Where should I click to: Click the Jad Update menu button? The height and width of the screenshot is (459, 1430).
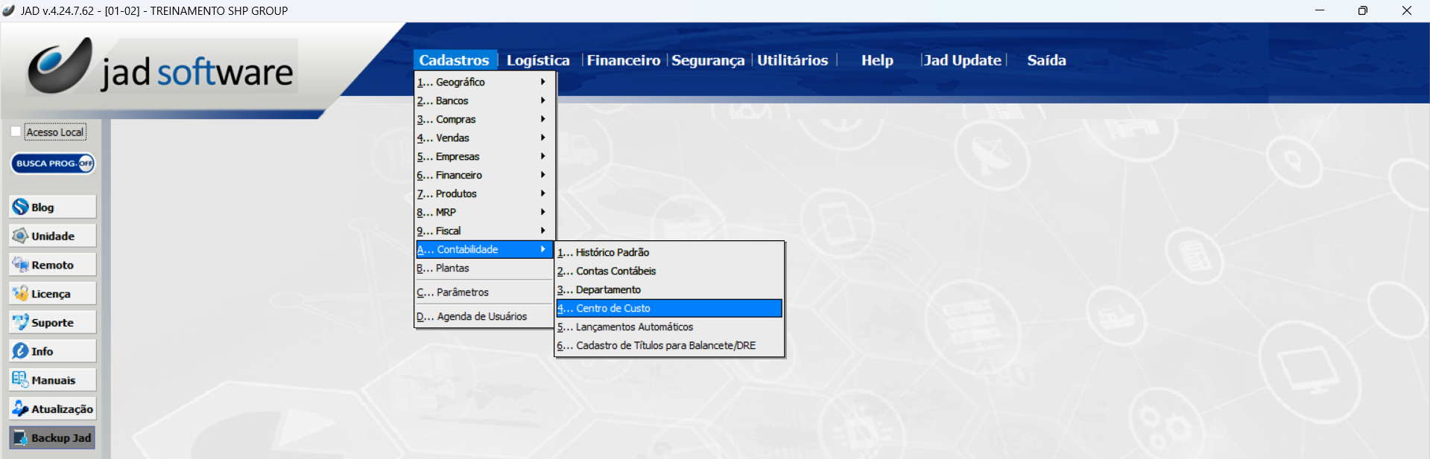click(962, 60)
